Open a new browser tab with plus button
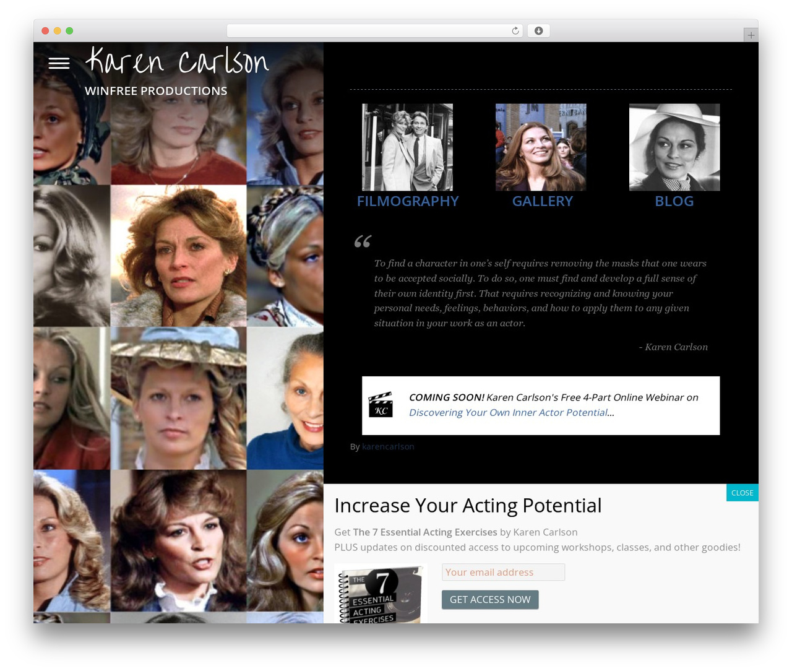 click(x=751, y=35)
